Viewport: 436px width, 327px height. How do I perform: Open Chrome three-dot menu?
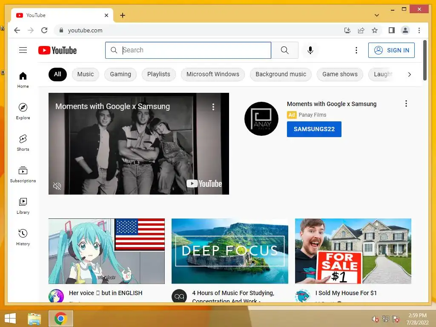(x=419, y=30)
